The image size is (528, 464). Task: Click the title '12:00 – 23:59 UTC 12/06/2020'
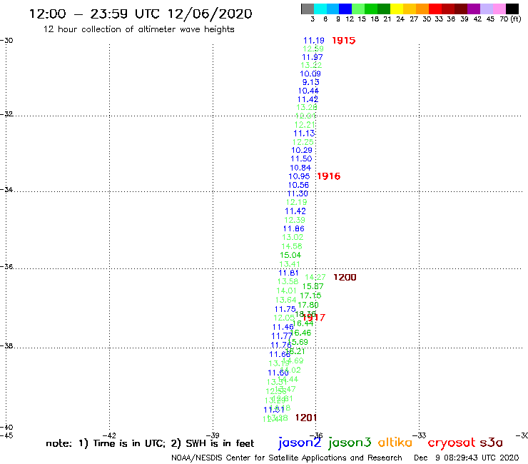141,14
